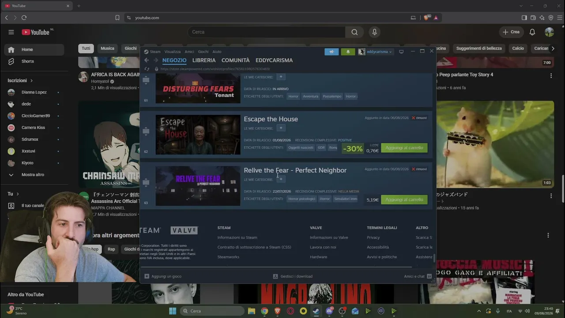
Task: Open YouTube guide hamburger menu
Action: tap(11, 32)
